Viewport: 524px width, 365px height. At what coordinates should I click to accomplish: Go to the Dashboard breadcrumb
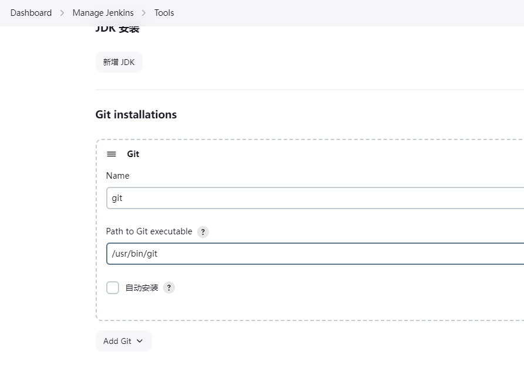[x=31, y=13]
